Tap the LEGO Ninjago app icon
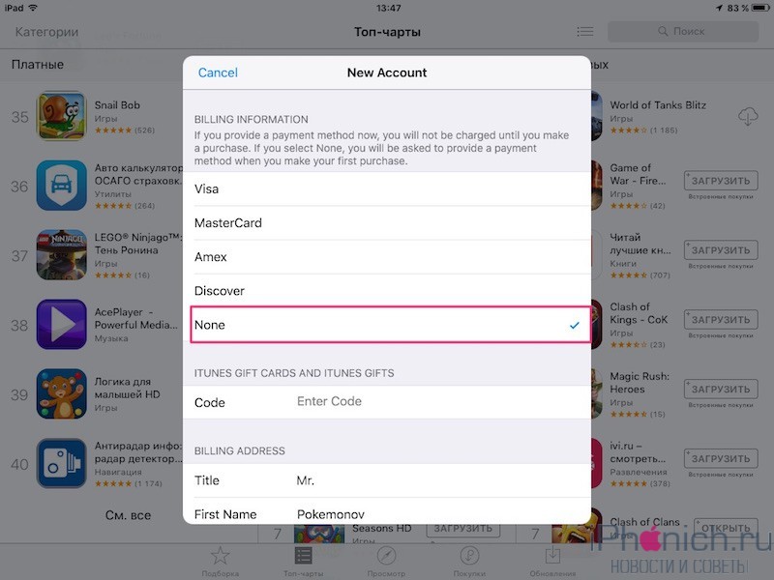 [61, 254]
